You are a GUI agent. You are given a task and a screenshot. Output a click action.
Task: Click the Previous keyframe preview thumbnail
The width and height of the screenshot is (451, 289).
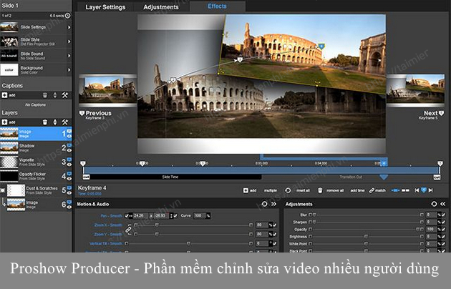click(108, 91)
